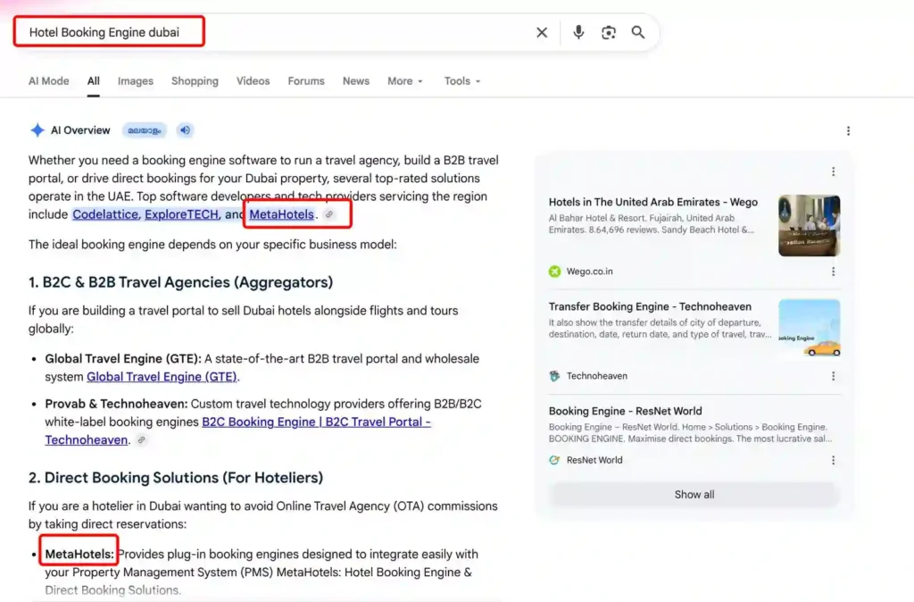Click the Technoheaven source name

pyautogui.click(x=597, y=376)
